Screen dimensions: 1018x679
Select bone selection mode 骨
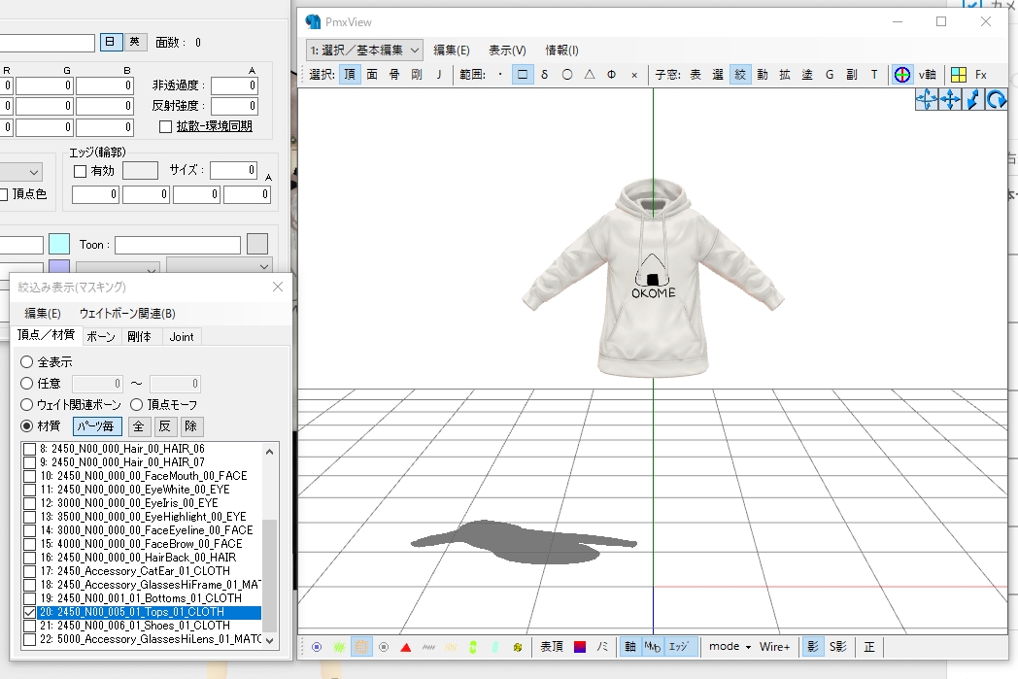(394, 75)
